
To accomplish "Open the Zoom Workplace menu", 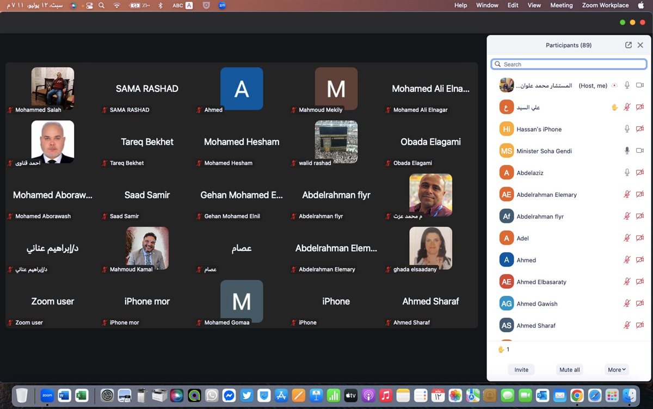I will (605, 5).
